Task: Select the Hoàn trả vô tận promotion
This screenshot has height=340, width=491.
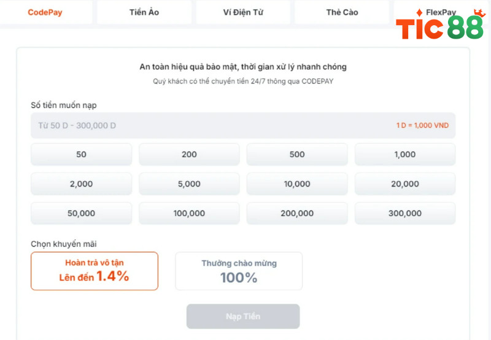Action: (95, 271)
